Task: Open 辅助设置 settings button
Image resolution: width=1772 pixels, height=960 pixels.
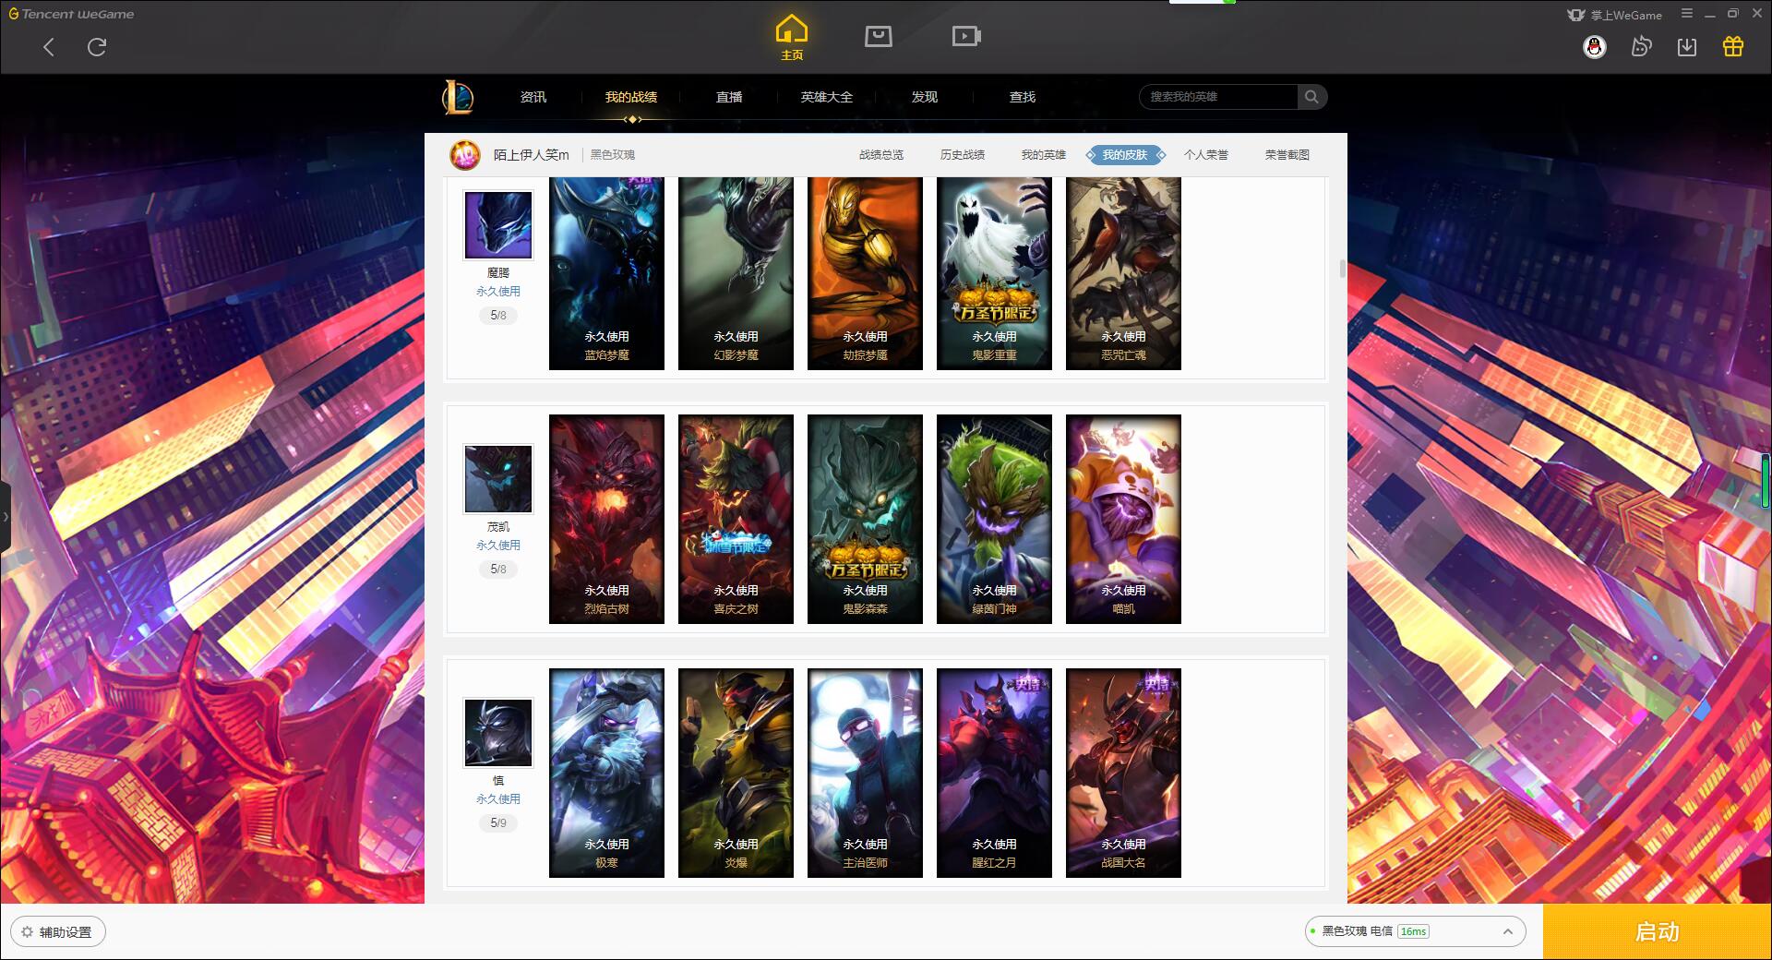Action: (x=57, y=931)
